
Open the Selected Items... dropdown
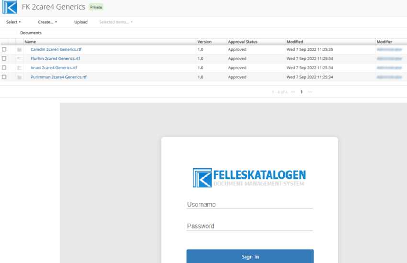116,22
